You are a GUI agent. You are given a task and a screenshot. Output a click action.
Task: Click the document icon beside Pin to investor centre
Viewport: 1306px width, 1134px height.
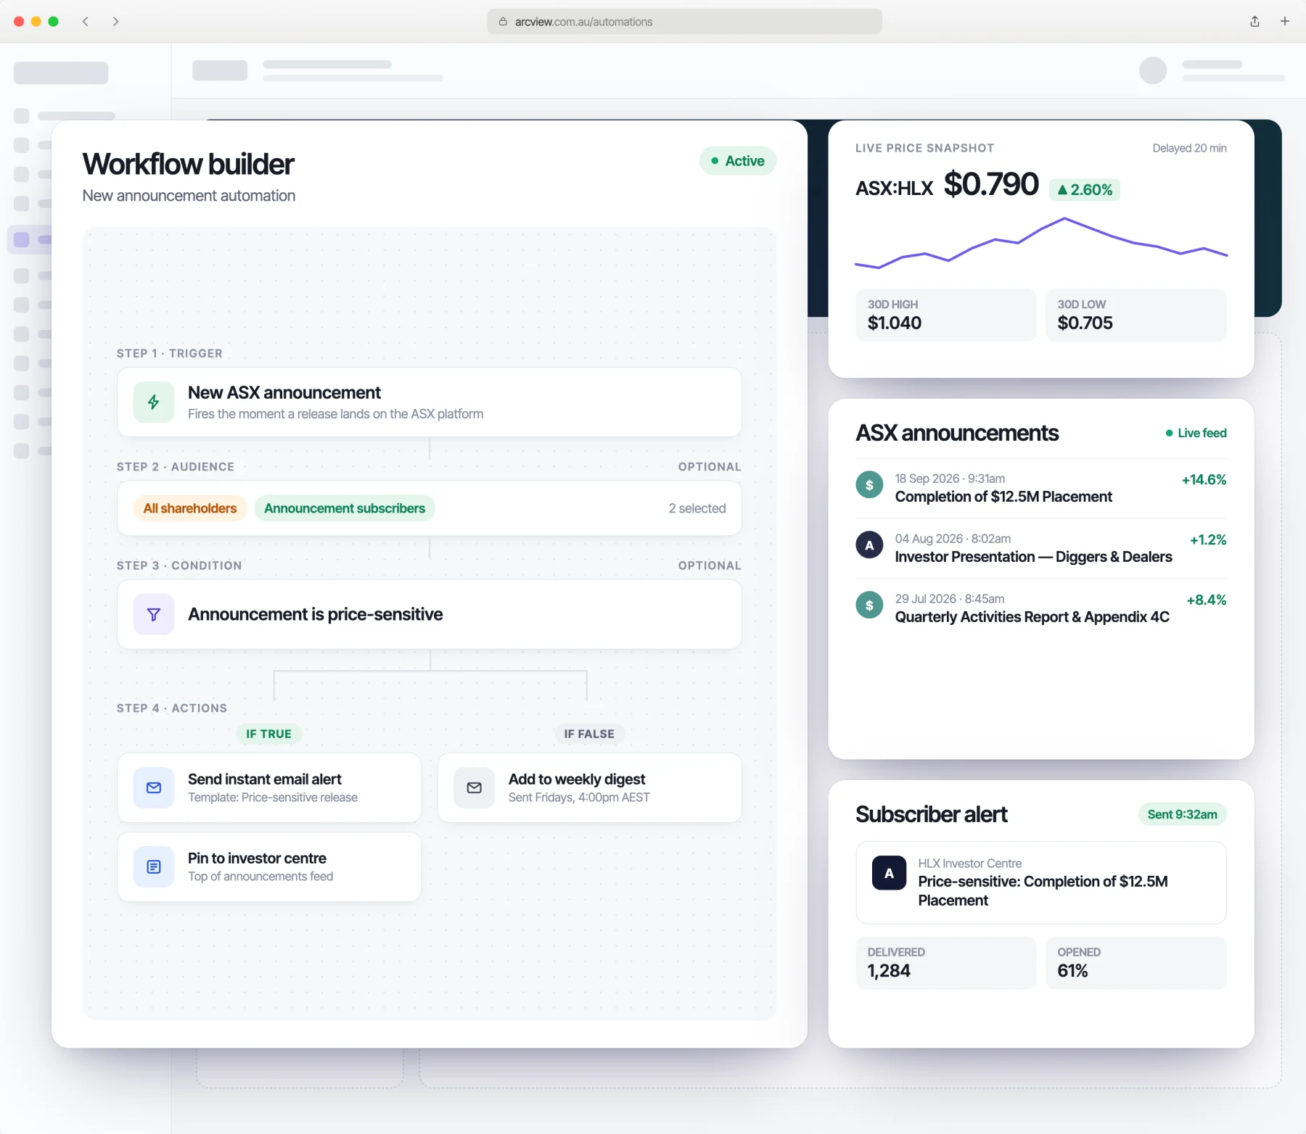pos(154,867)
